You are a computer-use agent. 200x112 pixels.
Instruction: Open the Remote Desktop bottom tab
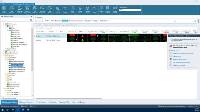pyautogui.click(x=27, y=102)
